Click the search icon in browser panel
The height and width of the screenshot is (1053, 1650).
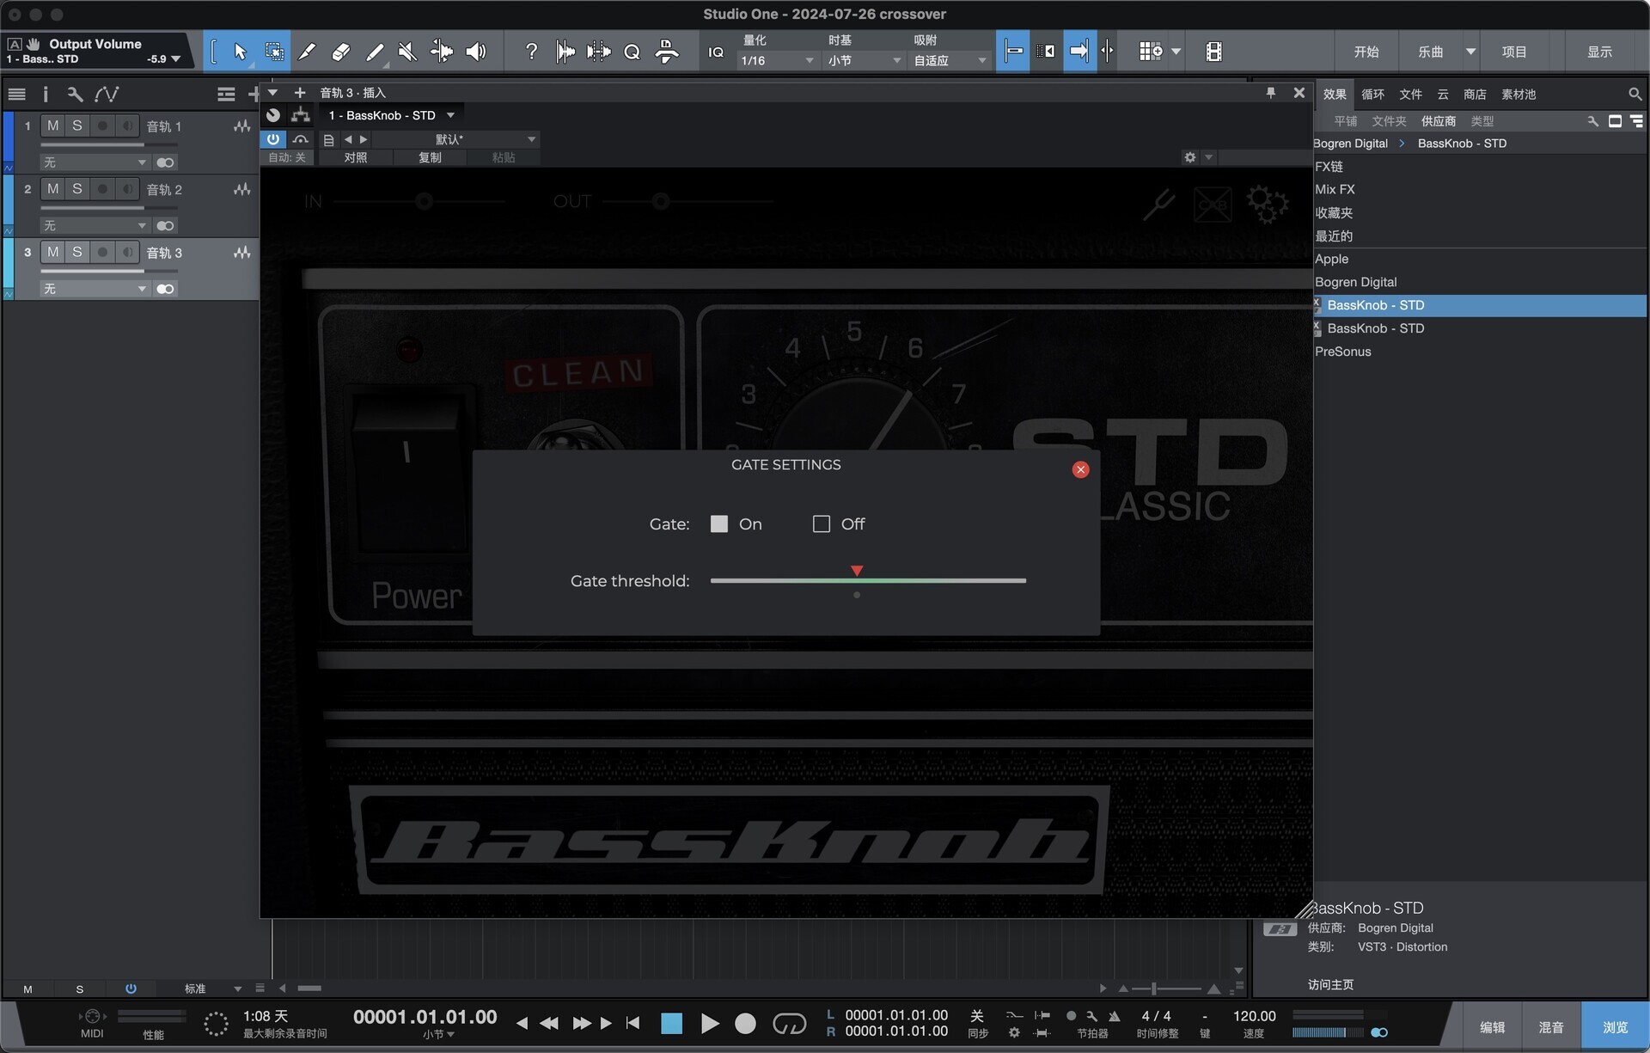click(x=1635, y=94)
